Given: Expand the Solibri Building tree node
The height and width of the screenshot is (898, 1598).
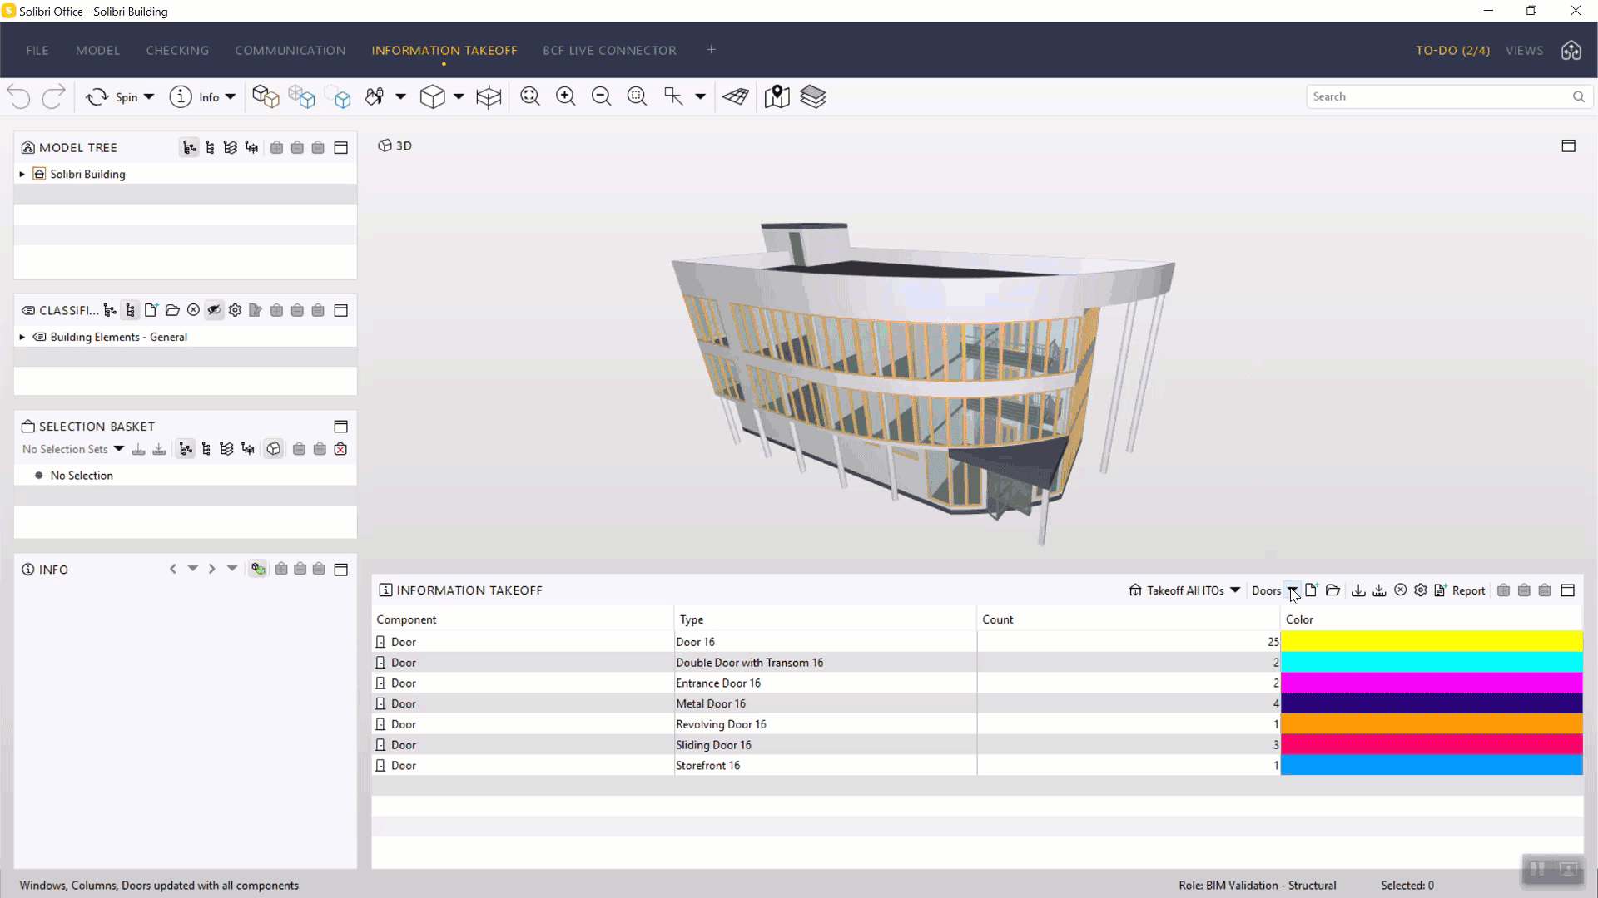Looking at the screenshot, I should tap(22, 174).
